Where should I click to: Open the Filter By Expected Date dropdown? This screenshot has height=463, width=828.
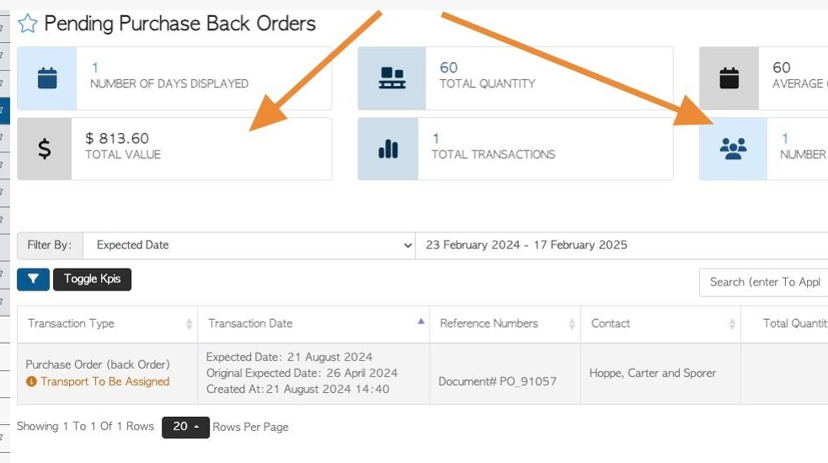pos(248,245)
